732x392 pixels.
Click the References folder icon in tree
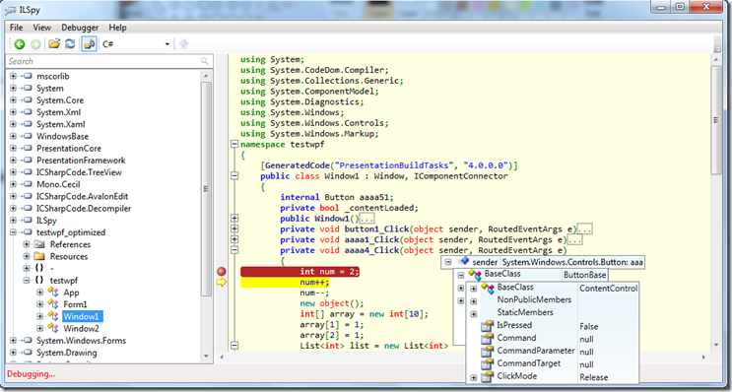(x=39, y=244)
